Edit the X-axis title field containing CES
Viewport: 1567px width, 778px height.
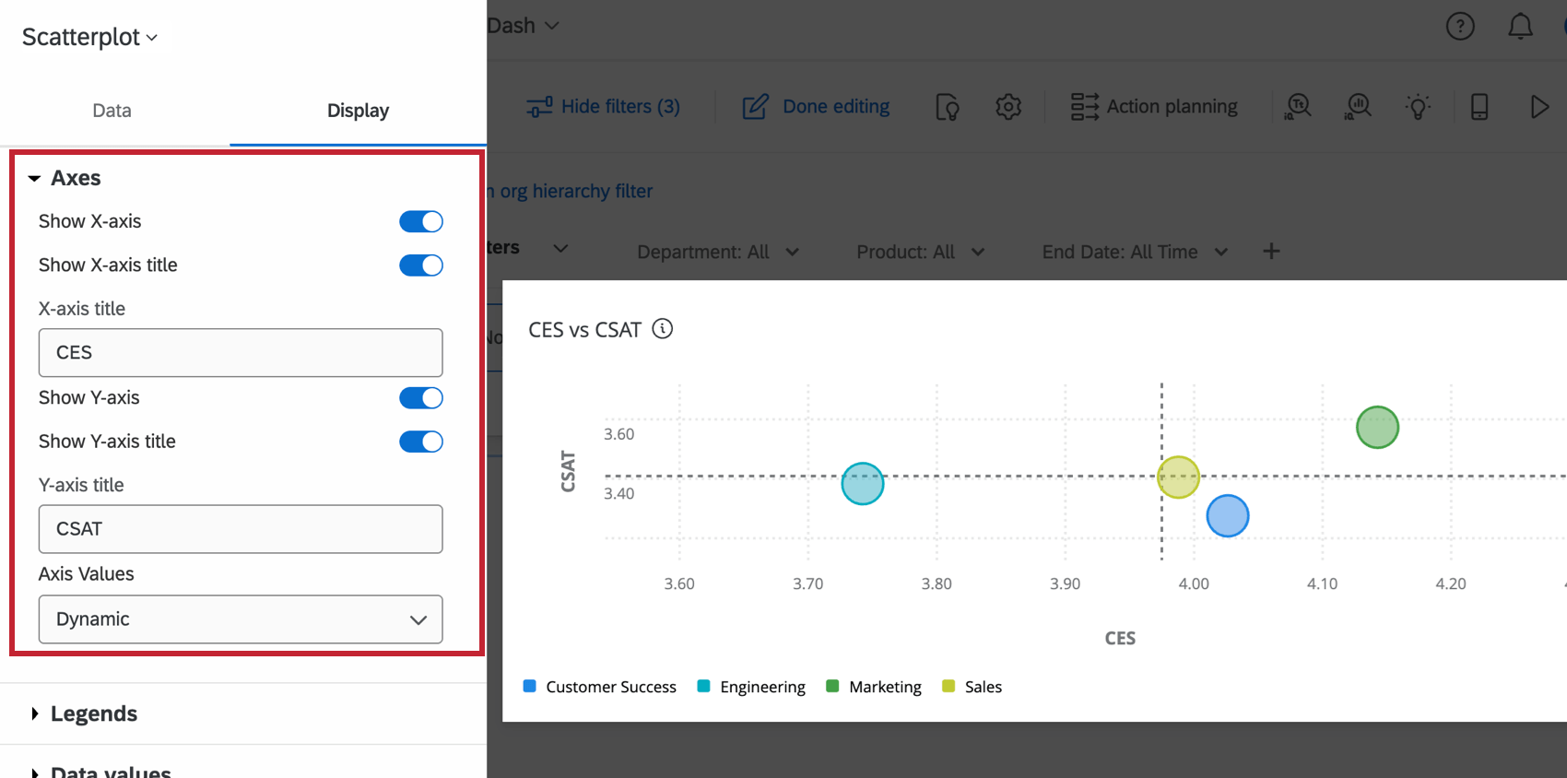[x=241, y=353]
